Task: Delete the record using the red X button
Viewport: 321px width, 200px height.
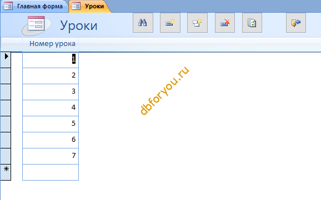Action: click(x=225, y=23)
